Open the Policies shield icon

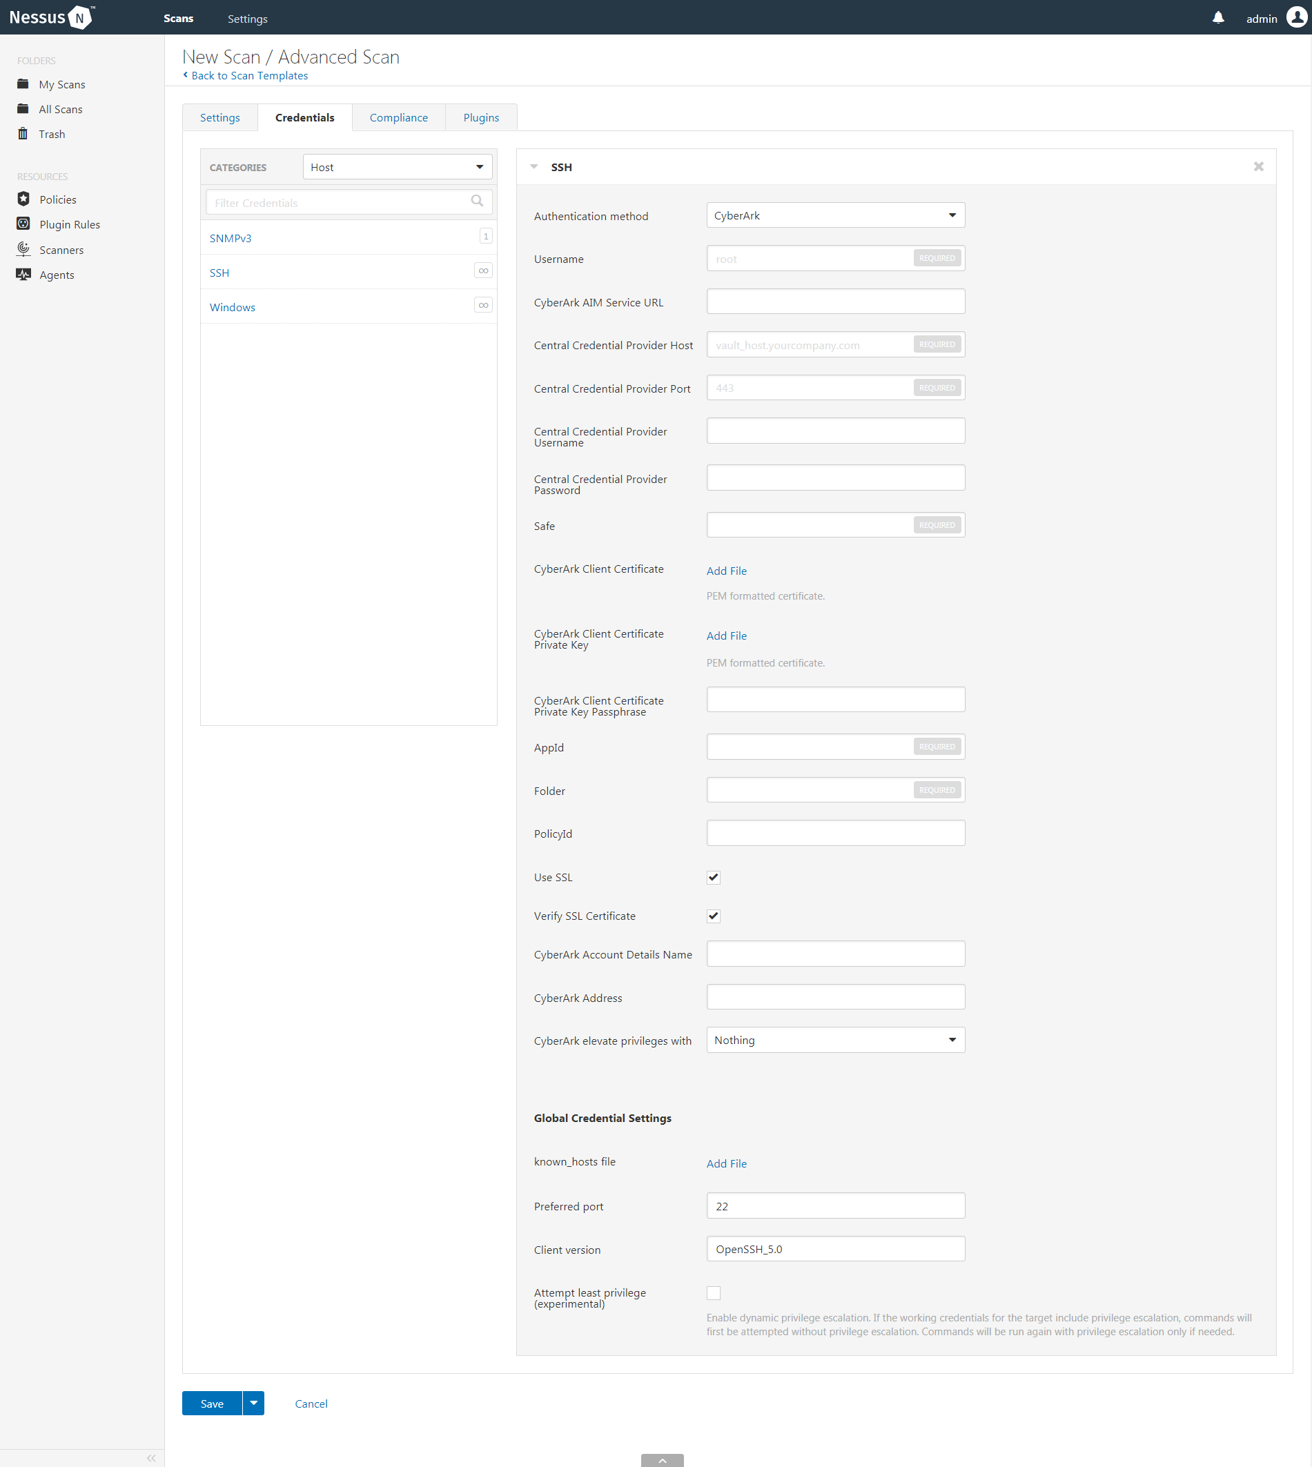(23, 199)
